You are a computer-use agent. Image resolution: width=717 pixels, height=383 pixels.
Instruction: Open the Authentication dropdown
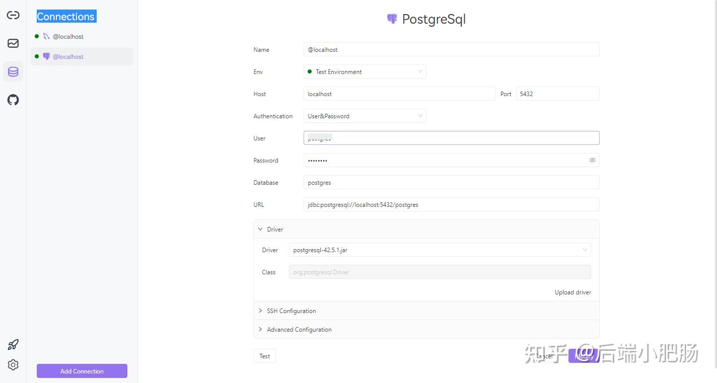pyautogui.click(x=365, y=116)
